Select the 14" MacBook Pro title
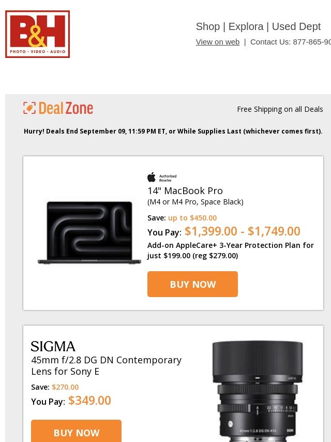 point(185,191)
